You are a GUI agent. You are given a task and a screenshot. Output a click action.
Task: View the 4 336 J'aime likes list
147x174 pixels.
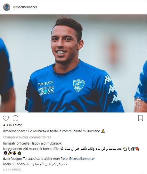point(12,125)
